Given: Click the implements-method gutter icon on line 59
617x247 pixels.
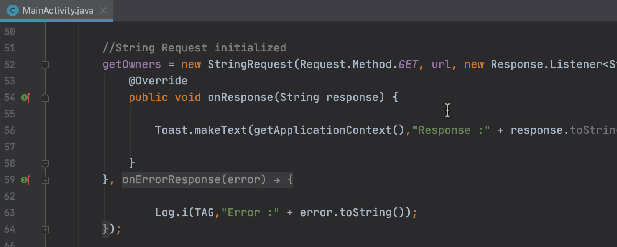Looking at the screenshot, I should [x=26, y=180].
